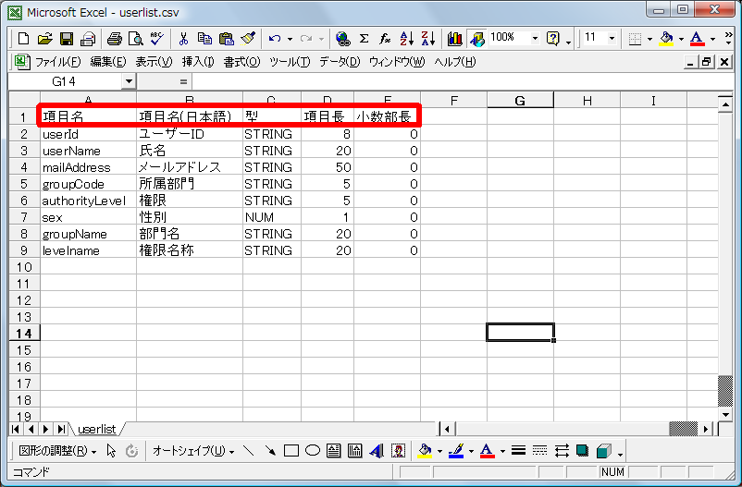The width and height of the screenshot is (742, 487).
Task: Open the Chart Wizard icon
Action: point(454,39)
